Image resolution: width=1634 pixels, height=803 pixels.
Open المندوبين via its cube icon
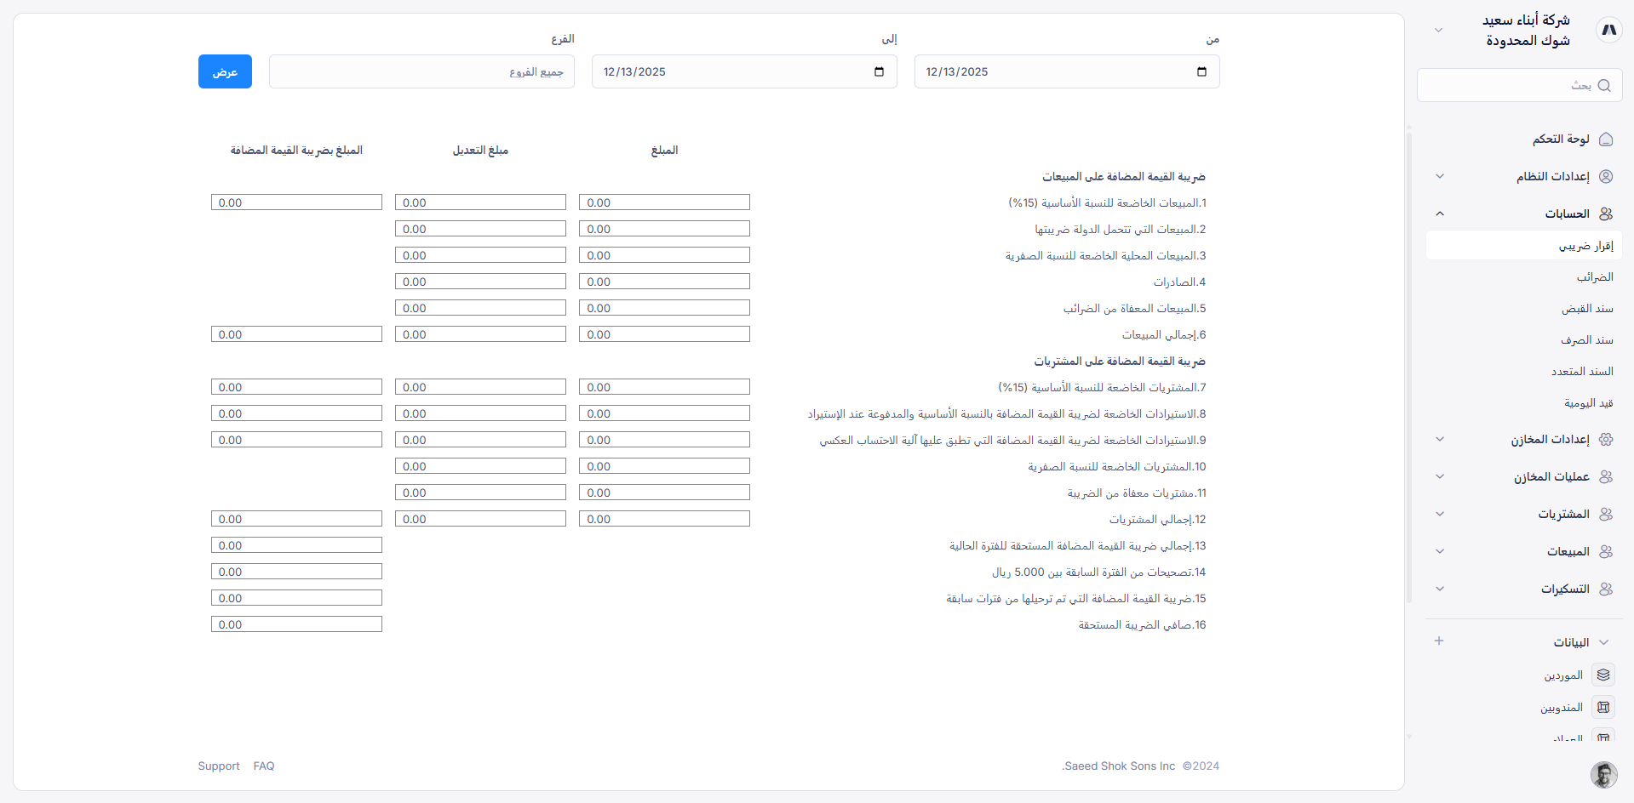coord(1604,706)
